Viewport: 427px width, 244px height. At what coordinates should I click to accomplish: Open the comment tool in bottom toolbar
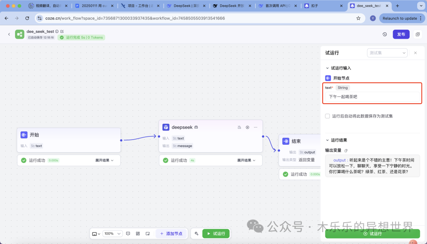[x=128, y=234]
